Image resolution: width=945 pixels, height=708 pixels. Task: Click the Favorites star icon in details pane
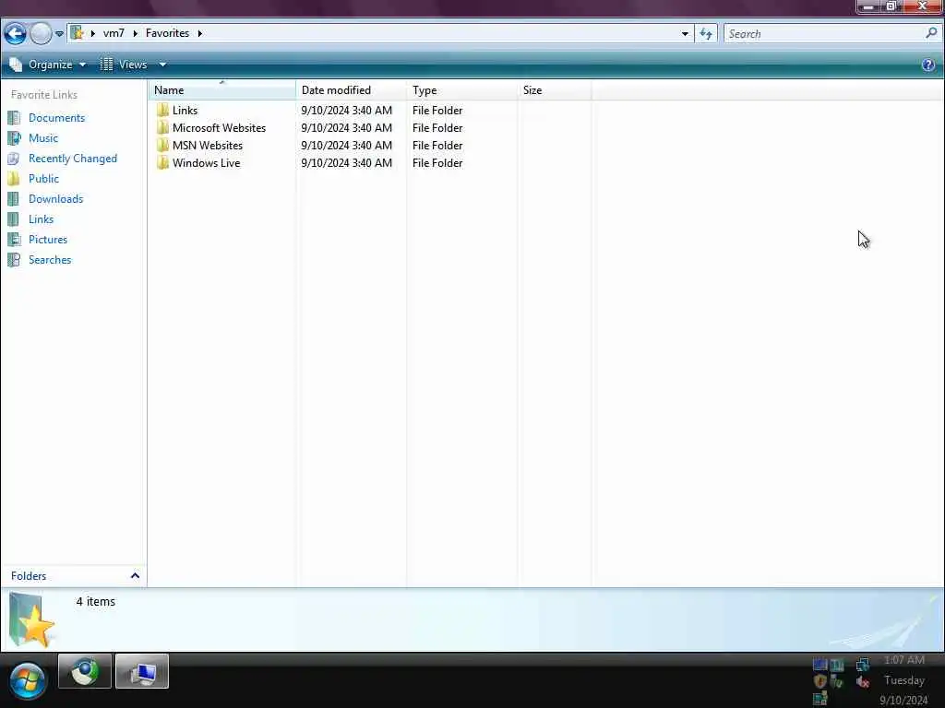[x=32, y=620]
